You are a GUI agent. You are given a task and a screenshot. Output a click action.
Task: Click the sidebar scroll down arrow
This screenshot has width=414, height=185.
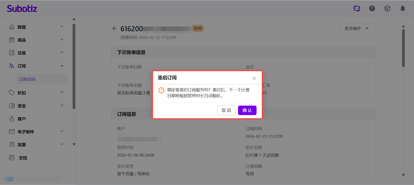click(x=74, y=144)
